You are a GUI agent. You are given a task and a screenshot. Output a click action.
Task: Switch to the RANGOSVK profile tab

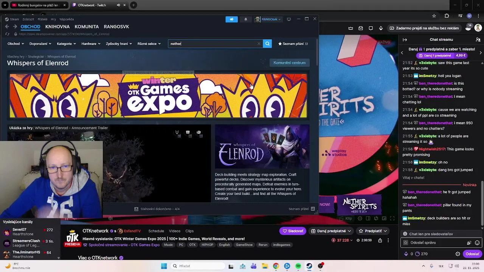pos(116,26)
